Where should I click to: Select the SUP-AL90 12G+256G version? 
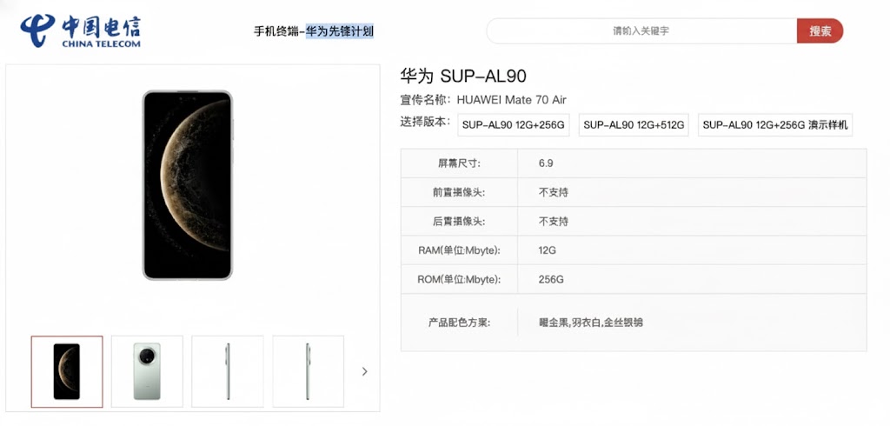[514, 125]
